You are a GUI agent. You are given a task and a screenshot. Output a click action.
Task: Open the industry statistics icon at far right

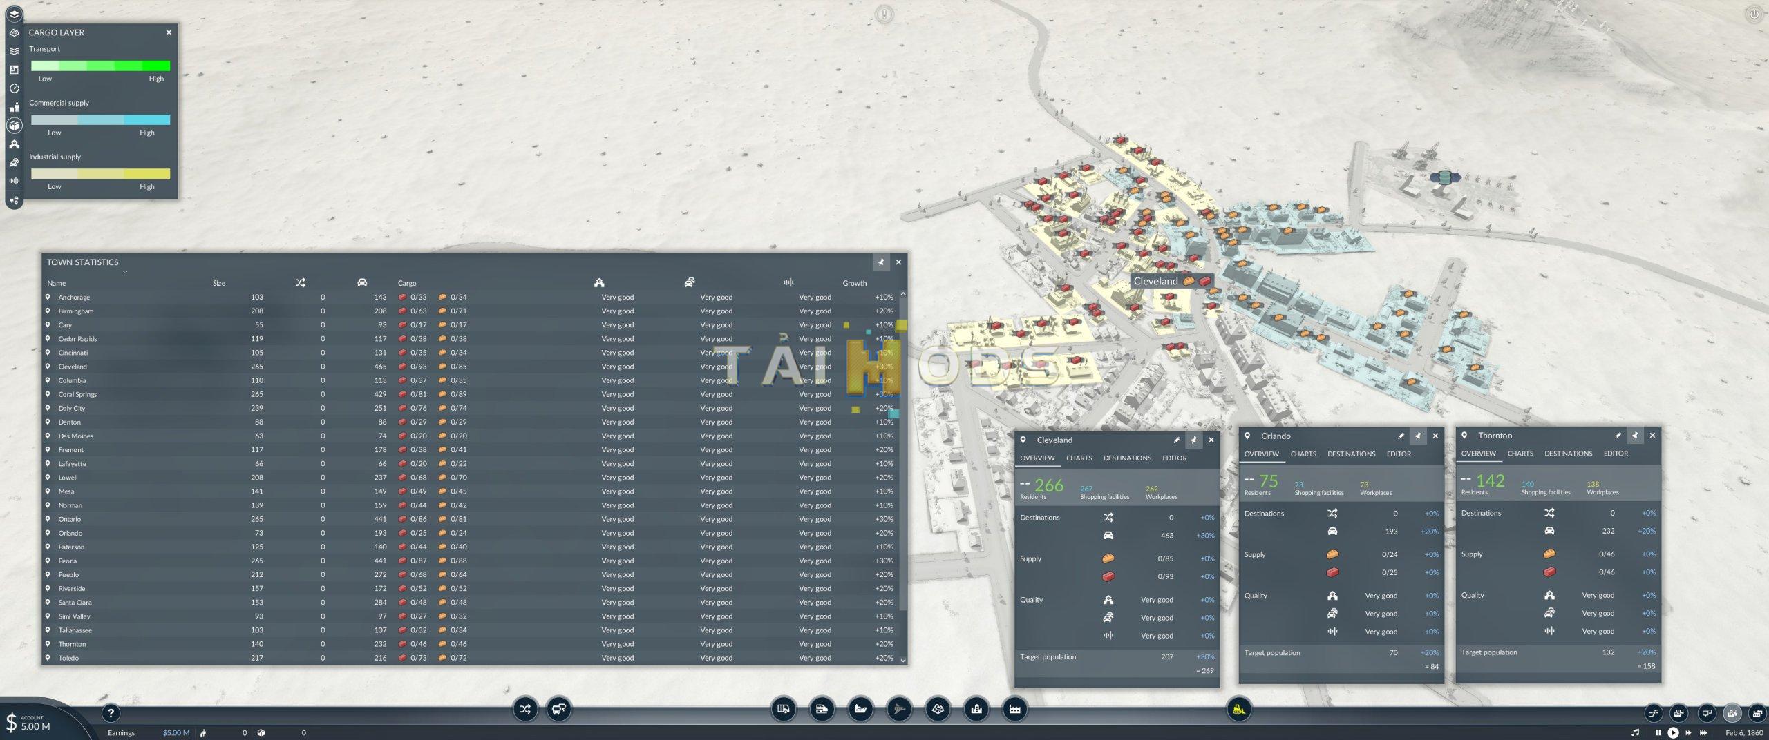click(1758, 713)
